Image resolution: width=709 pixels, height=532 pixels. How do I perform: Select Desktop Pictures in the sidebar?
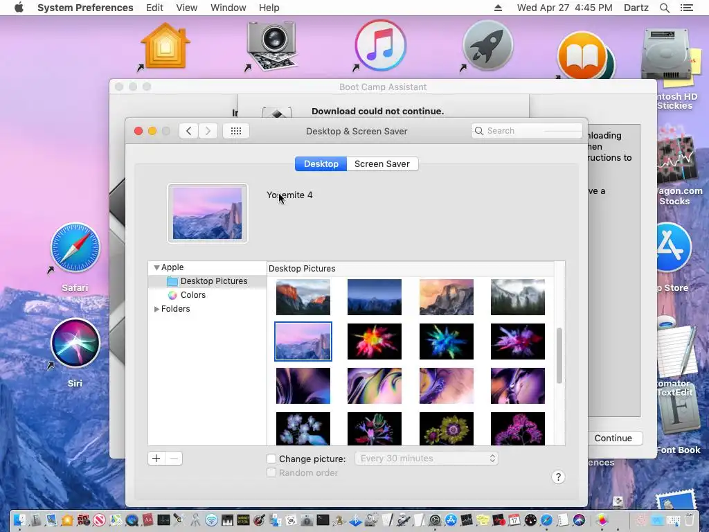click(x=208, y=281)
